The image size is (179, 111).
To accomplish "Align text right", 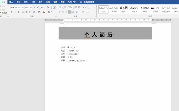I will point(66,12).
